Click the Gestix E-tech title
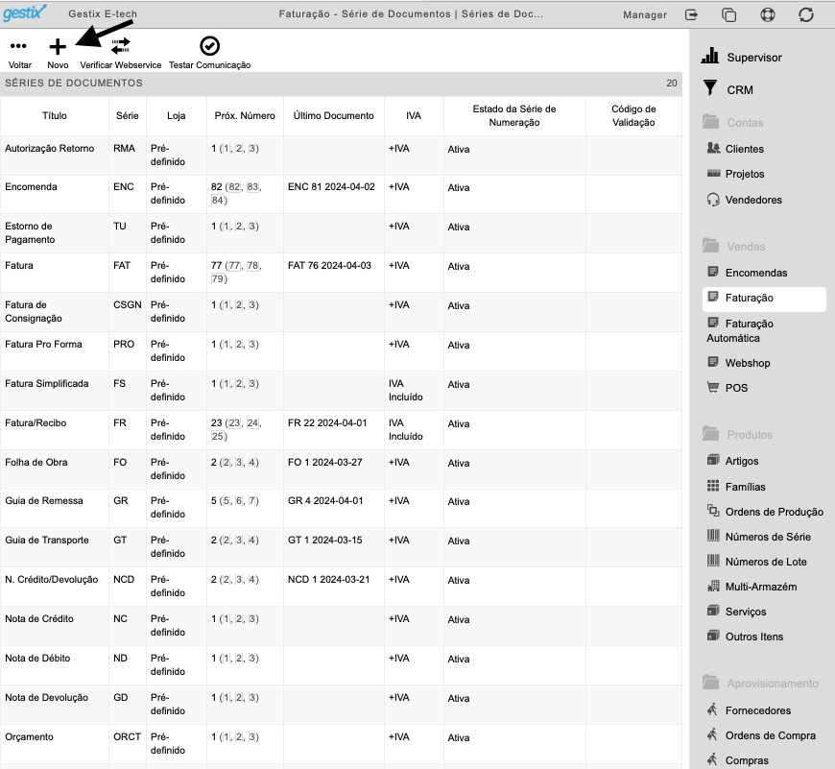 coord(103,13)
